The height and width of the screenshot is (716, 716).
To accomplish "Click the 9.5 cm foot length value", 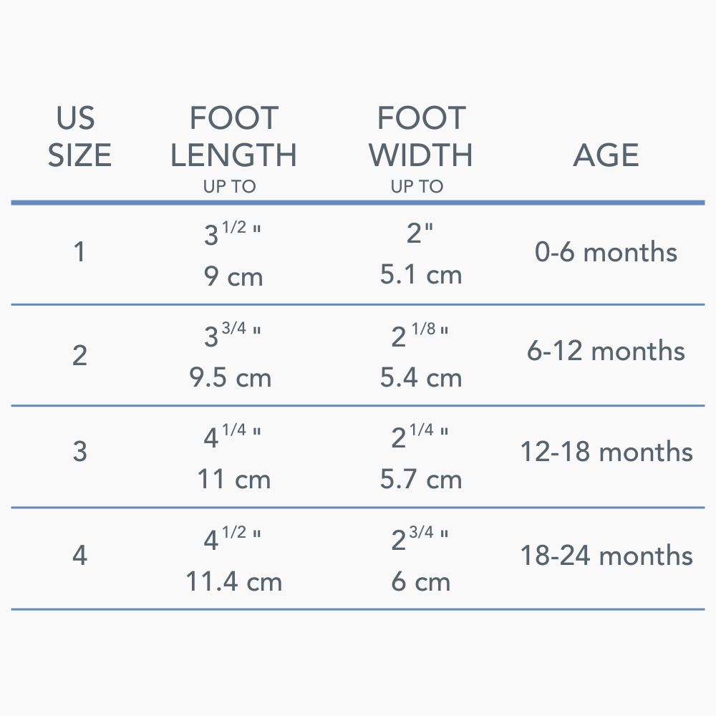I will [x=231, y=377].
